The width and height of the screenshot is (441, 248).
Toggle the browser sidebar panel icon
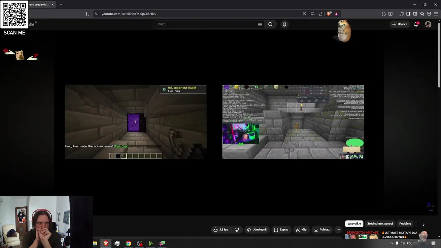click(408, 14)
